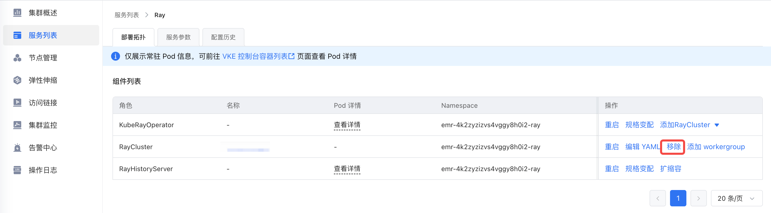Click the alert center bell icon
The width and height of the screenshot is (771, 213).
coord(17,147)
